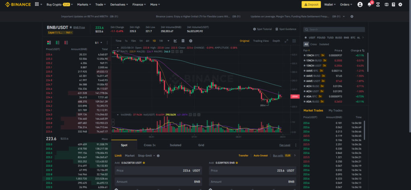The height and width of the screenshot is (190, 411).
Task: Open the account profile icon
Action: tap(360, 4)
